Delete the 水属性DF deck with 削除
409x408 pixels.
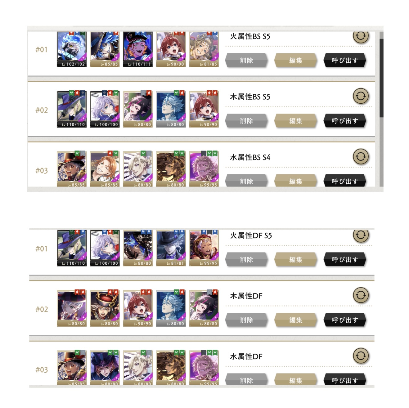pos(246,380)
